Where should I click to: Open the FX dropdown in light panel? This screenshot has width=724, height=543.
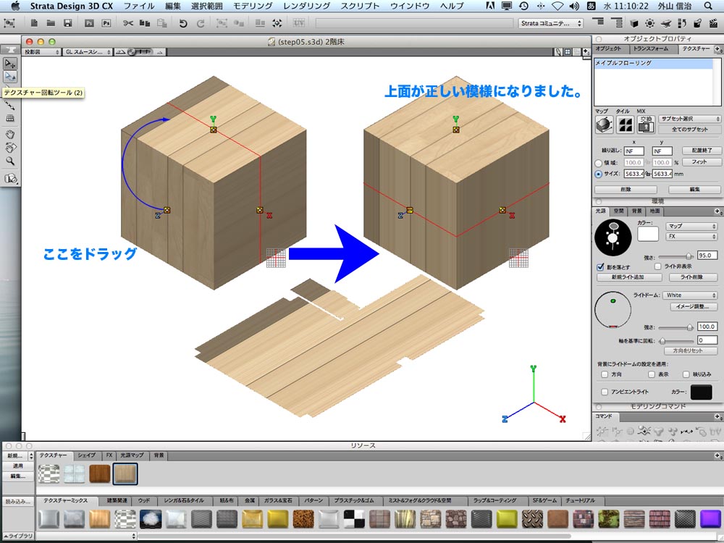(x=691, y=237)
